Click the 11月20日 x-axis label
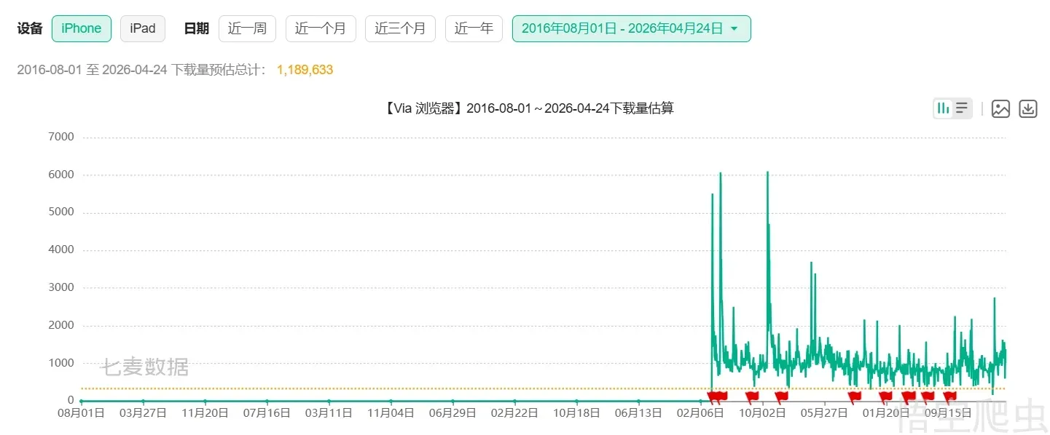1050x435 pixels. pos(205,413)
